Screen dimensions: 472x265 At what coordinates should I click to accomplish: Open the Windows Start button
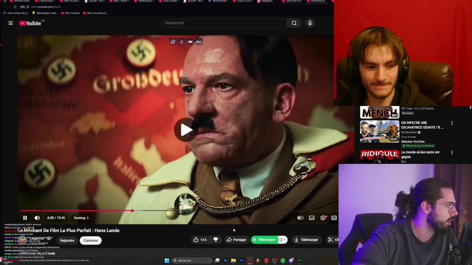tap(167, 261)
